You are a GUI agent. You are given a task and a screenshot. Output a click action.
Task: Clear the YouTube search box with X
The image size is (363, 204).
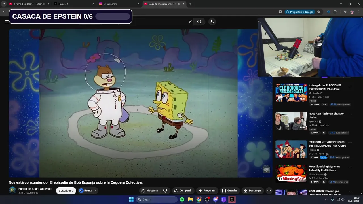[190, 22]
